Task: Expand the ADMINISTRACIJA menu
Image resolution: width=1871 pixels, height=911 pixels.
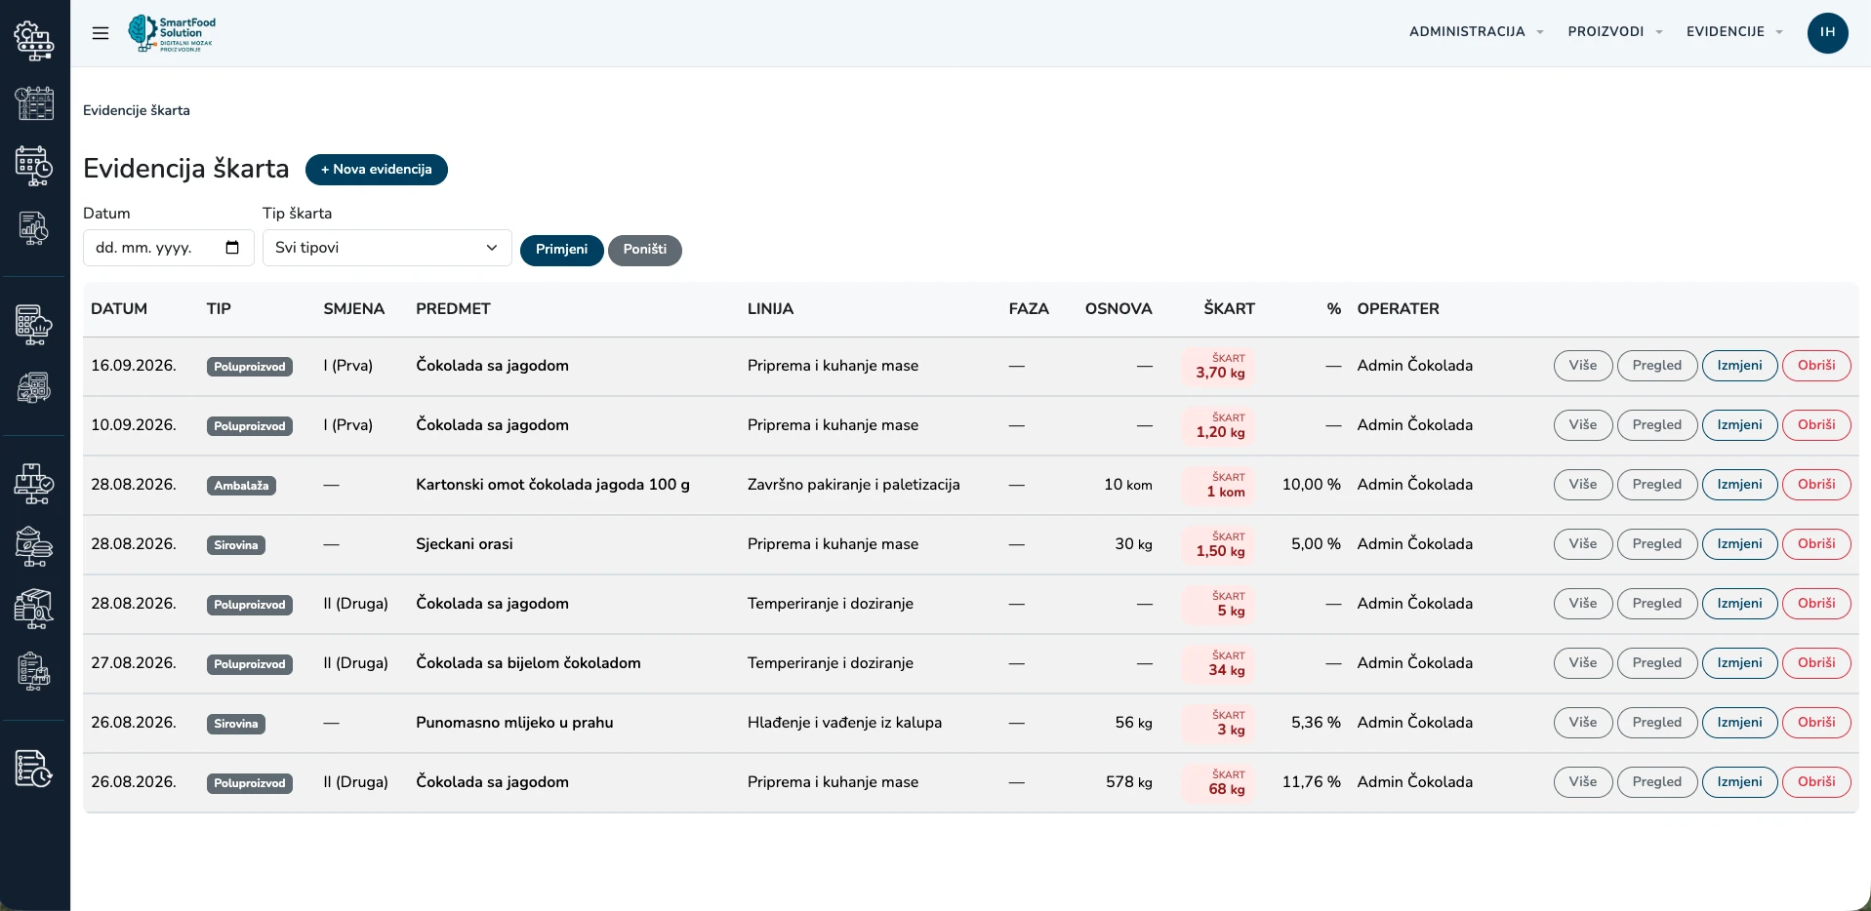Action: 1476,32
